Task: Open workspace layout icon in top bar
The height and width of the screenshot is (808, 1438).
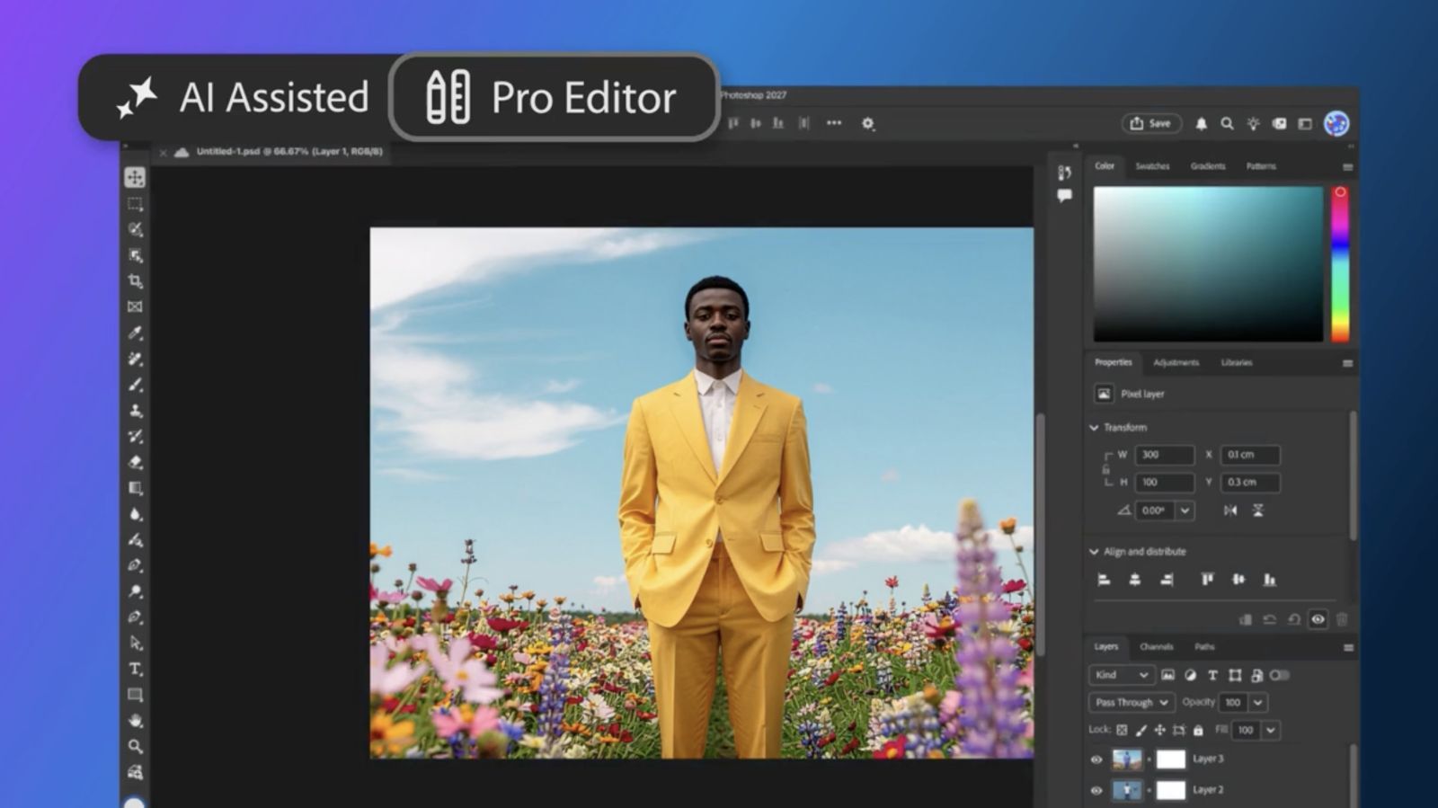Action: click(1305, 124)
